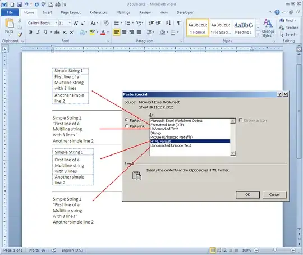Switch to the References tab

[x=98, y=12]
